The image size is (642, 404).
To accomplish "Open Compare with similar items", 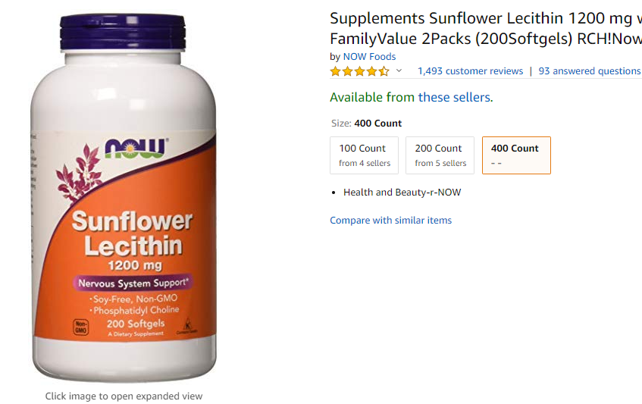I will pyautogui.click(x=390, y=221).
